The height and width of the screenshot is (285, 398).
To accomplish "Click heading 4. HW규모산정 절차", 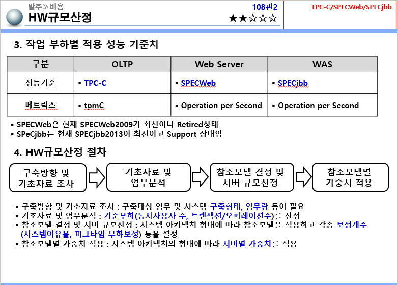I will point(60,152).
